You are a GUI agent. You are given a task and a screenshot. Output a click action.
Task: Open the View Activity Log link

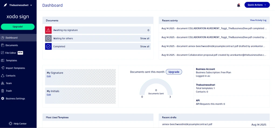(x=258, y=20)
